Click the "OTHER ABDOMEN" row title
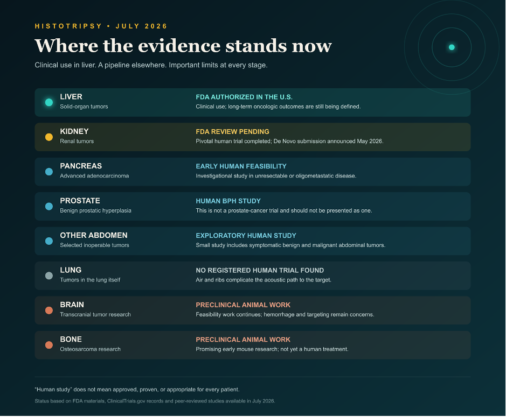 [x=94, y=235]
